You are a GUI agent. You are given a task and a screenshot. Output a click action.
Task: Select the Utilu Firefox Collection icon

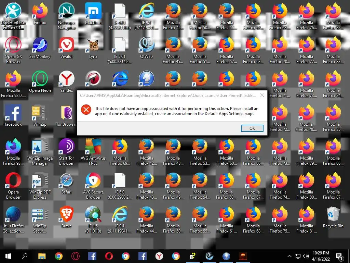coord(13,220)
